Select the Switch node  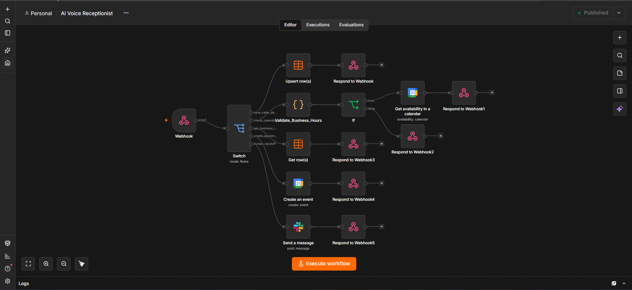tap(239, 128)
